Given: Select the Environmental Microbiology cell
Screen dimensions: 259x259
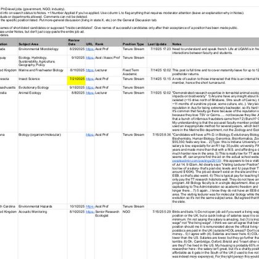Looking at the screenshot, I should [x=43, y=51].
